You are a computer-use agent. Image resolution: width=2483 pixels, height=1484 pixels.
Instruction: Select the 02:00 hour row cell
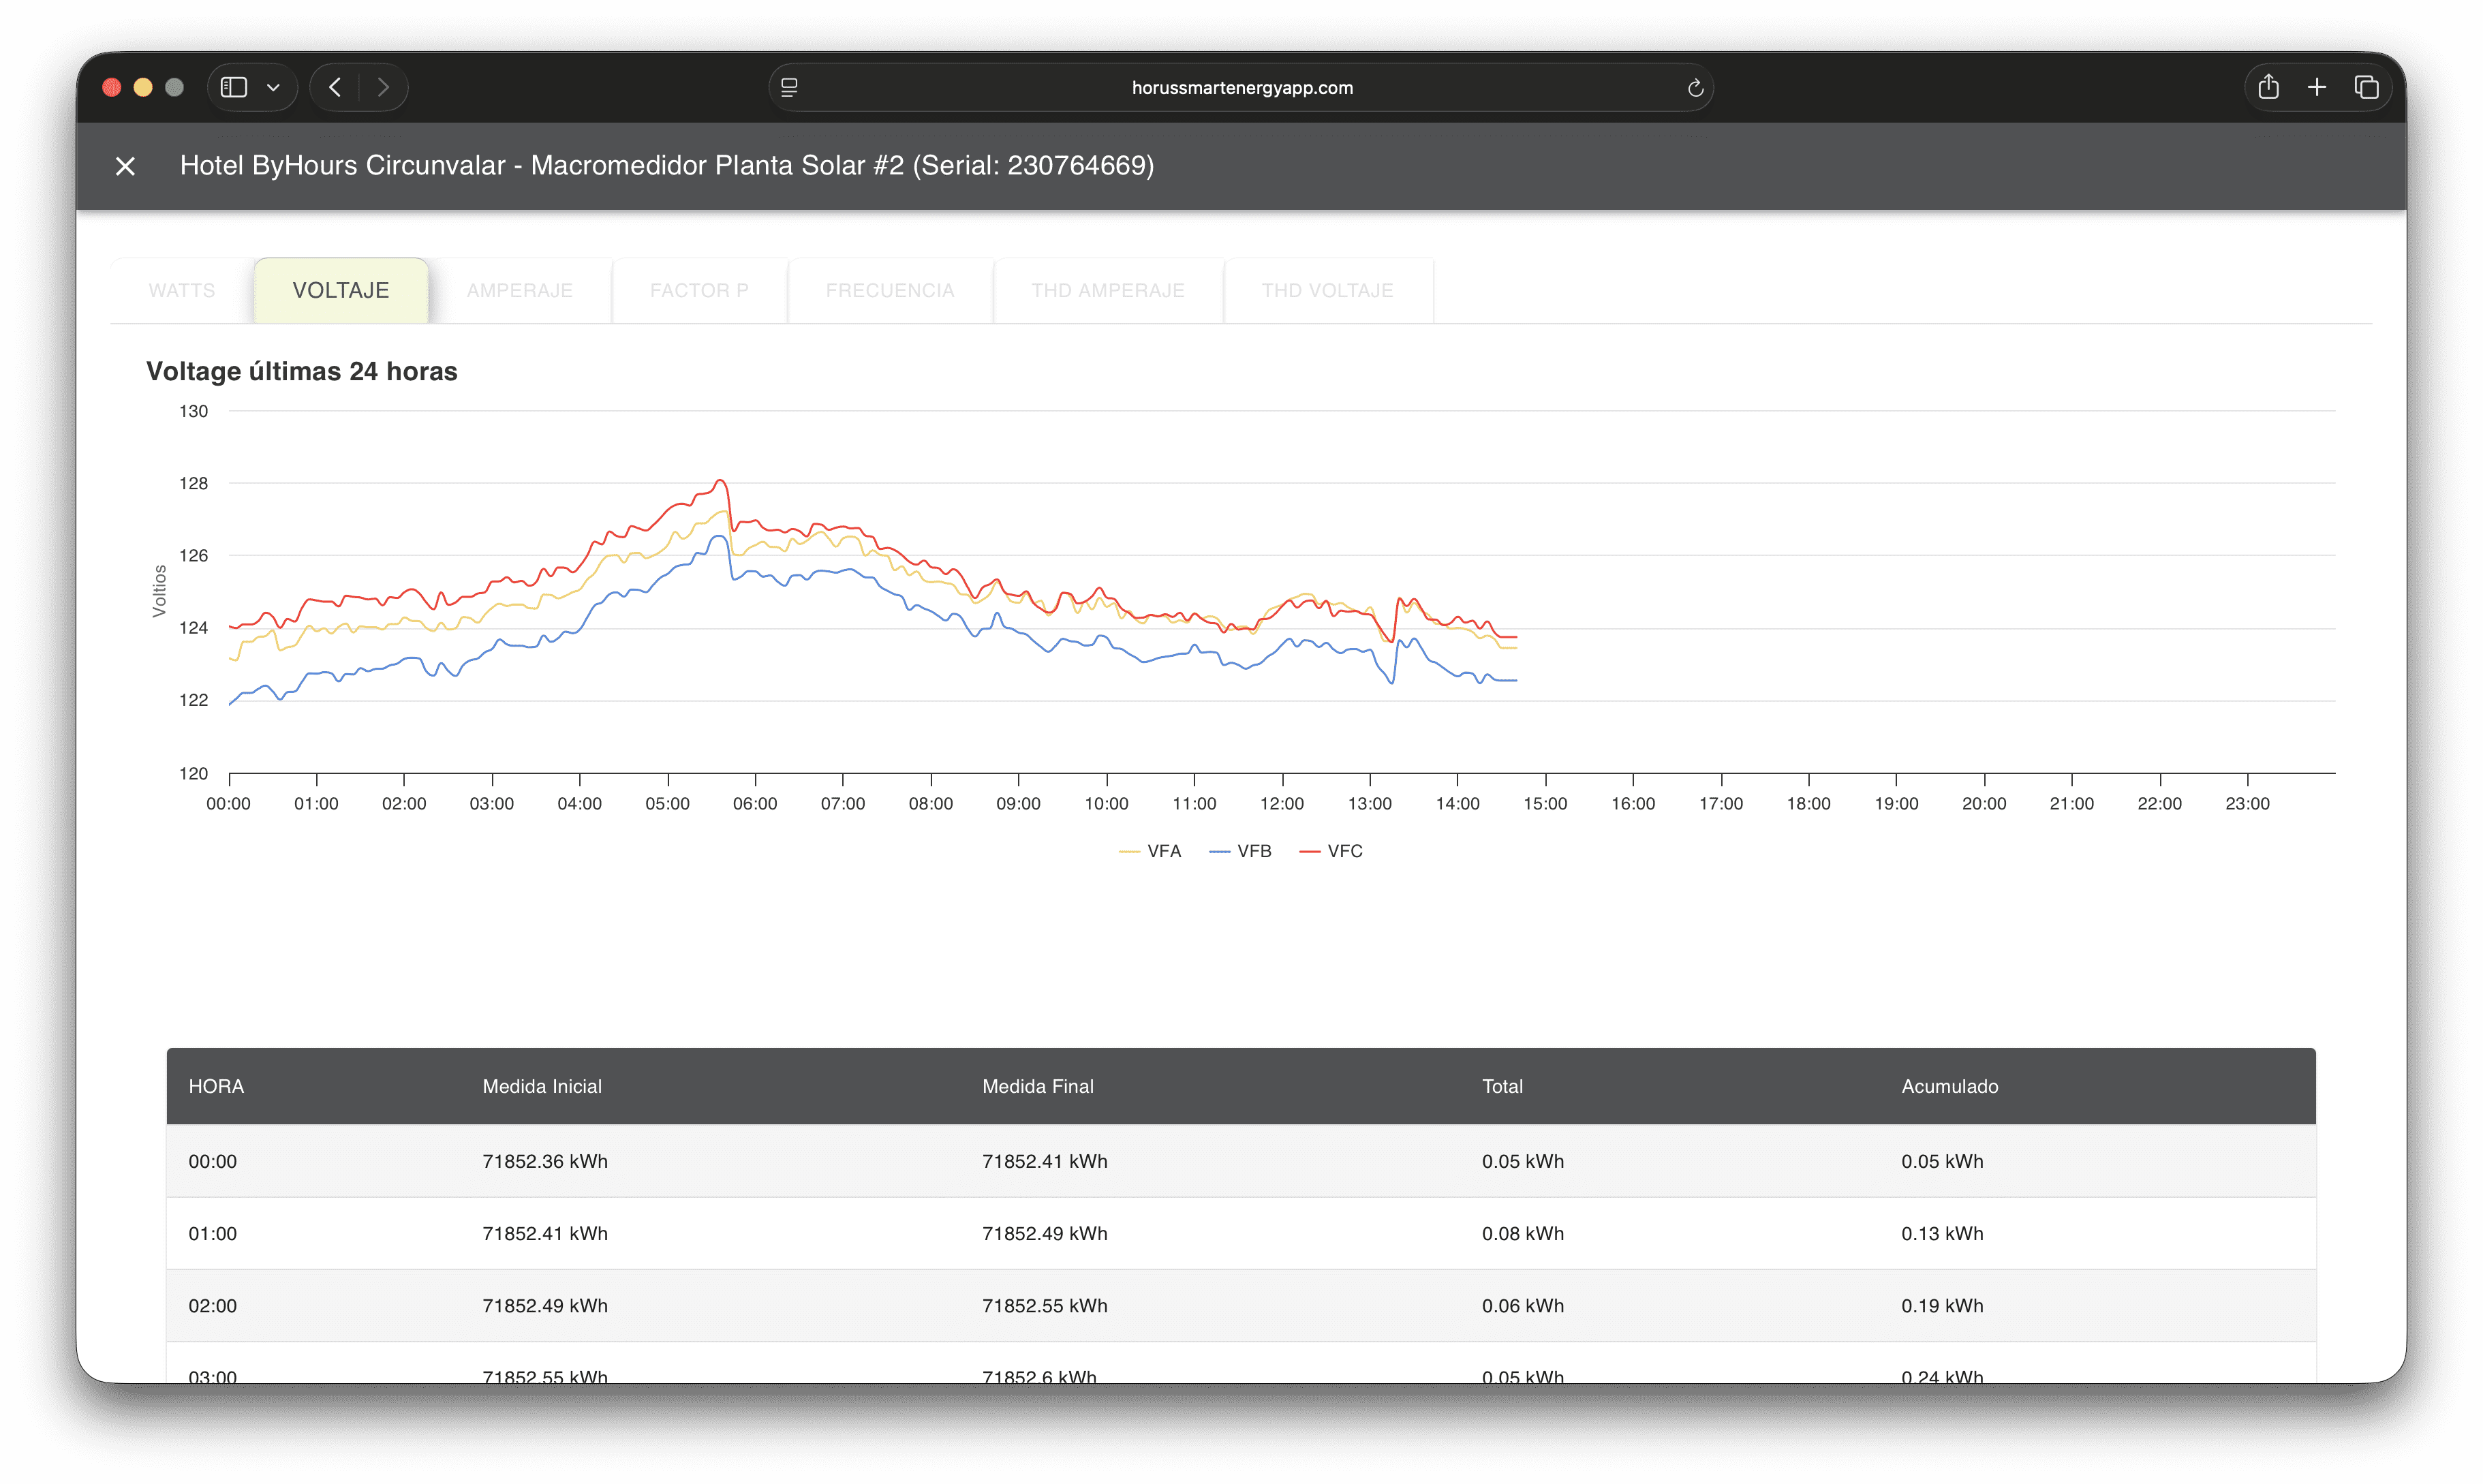pyautogui.click(x=213, y=1306)
